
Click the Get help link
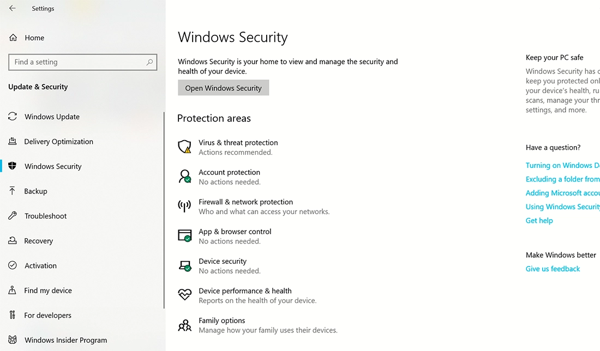[x=539, y=220]
